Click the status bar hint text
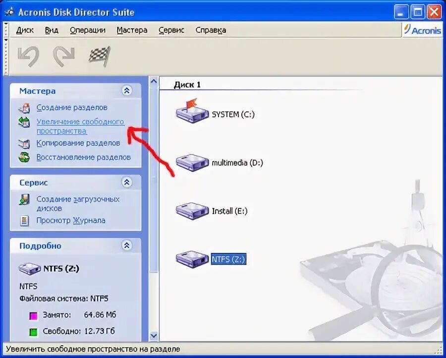 pyautogui.click(x=93, y=349)
